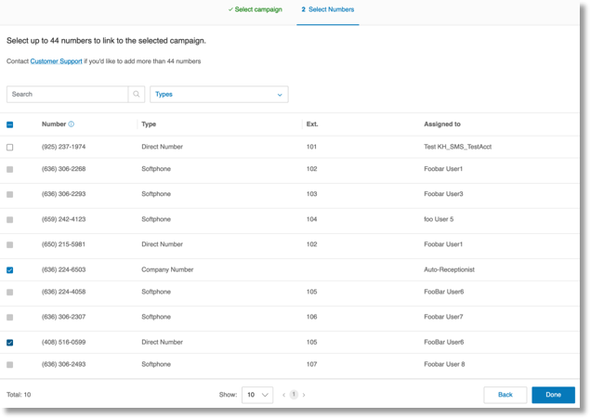Click into the Search input field
Screen dimensions: 590x418
67,94
